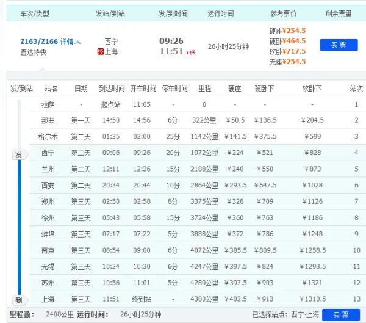366x323 pixels.
Task: Select the 发 departure marker on the route line
Action: tap(20, 154)
